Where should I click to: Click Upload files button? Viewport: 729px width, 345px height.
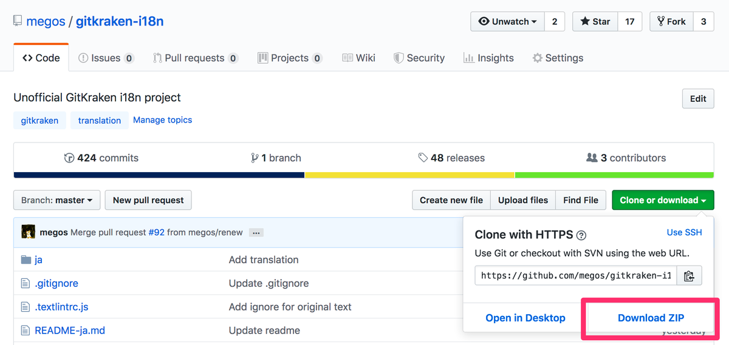523,200
